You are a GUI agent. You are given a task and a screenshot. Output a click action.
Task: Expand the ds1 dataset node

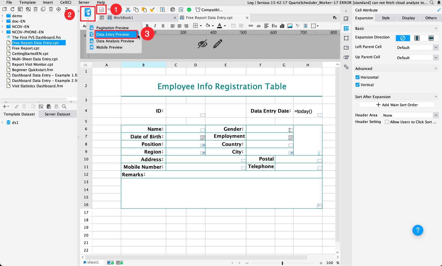(x=3, y=123)
